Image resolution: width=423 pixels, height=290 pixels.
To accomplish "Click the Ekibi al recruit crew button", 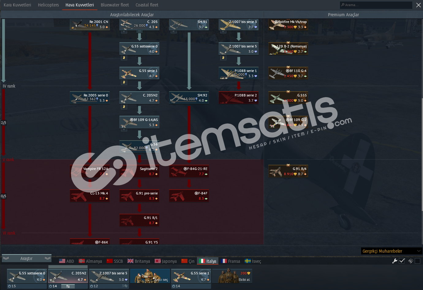I will click(232, 276).
